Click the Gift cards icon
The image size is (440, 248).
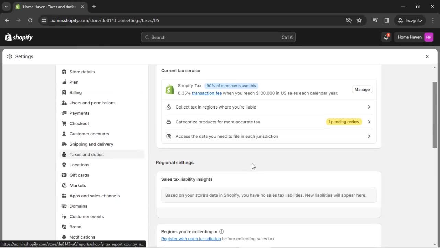(64, 175)
